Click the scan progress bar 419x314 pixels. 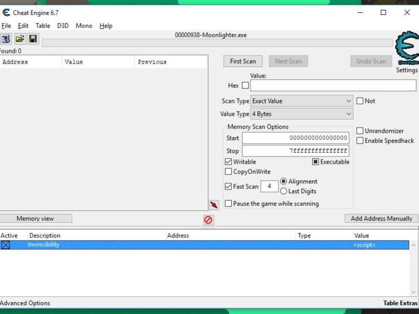coord(217,43)
